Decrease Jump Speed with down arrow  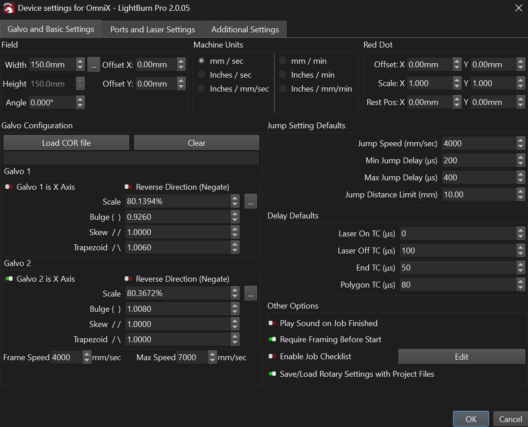[x=520, y=146]
